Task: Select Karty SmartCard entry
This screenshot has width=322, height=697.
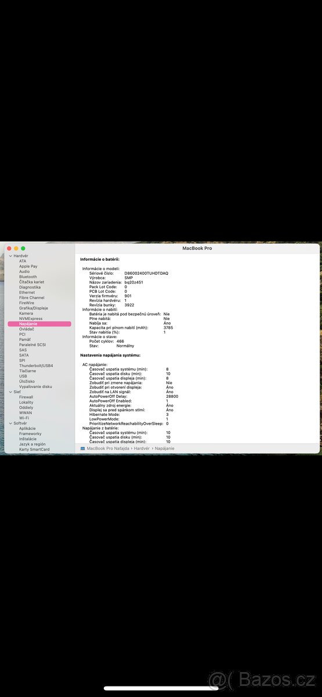Action: (34, 450)
